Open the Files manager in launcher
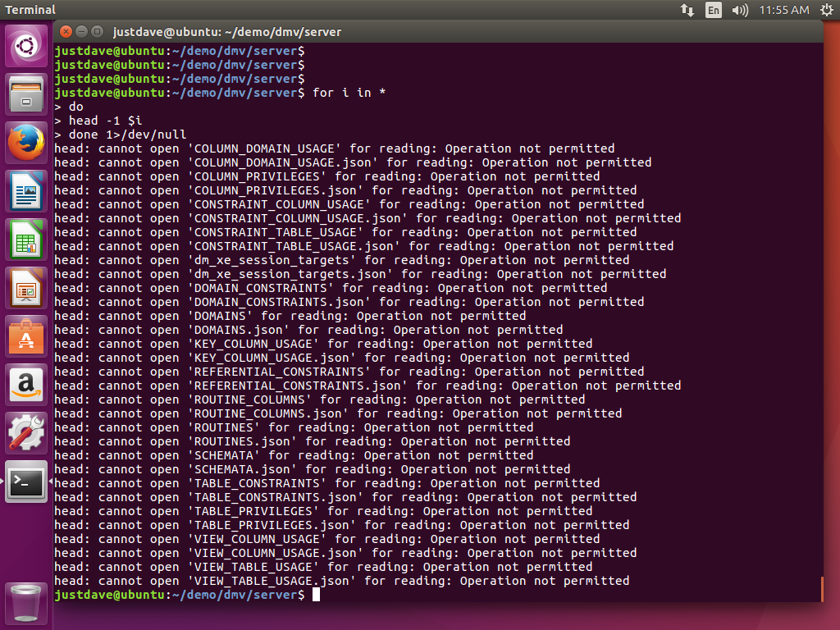Screen dimensions: 840x630 point(26,94)
